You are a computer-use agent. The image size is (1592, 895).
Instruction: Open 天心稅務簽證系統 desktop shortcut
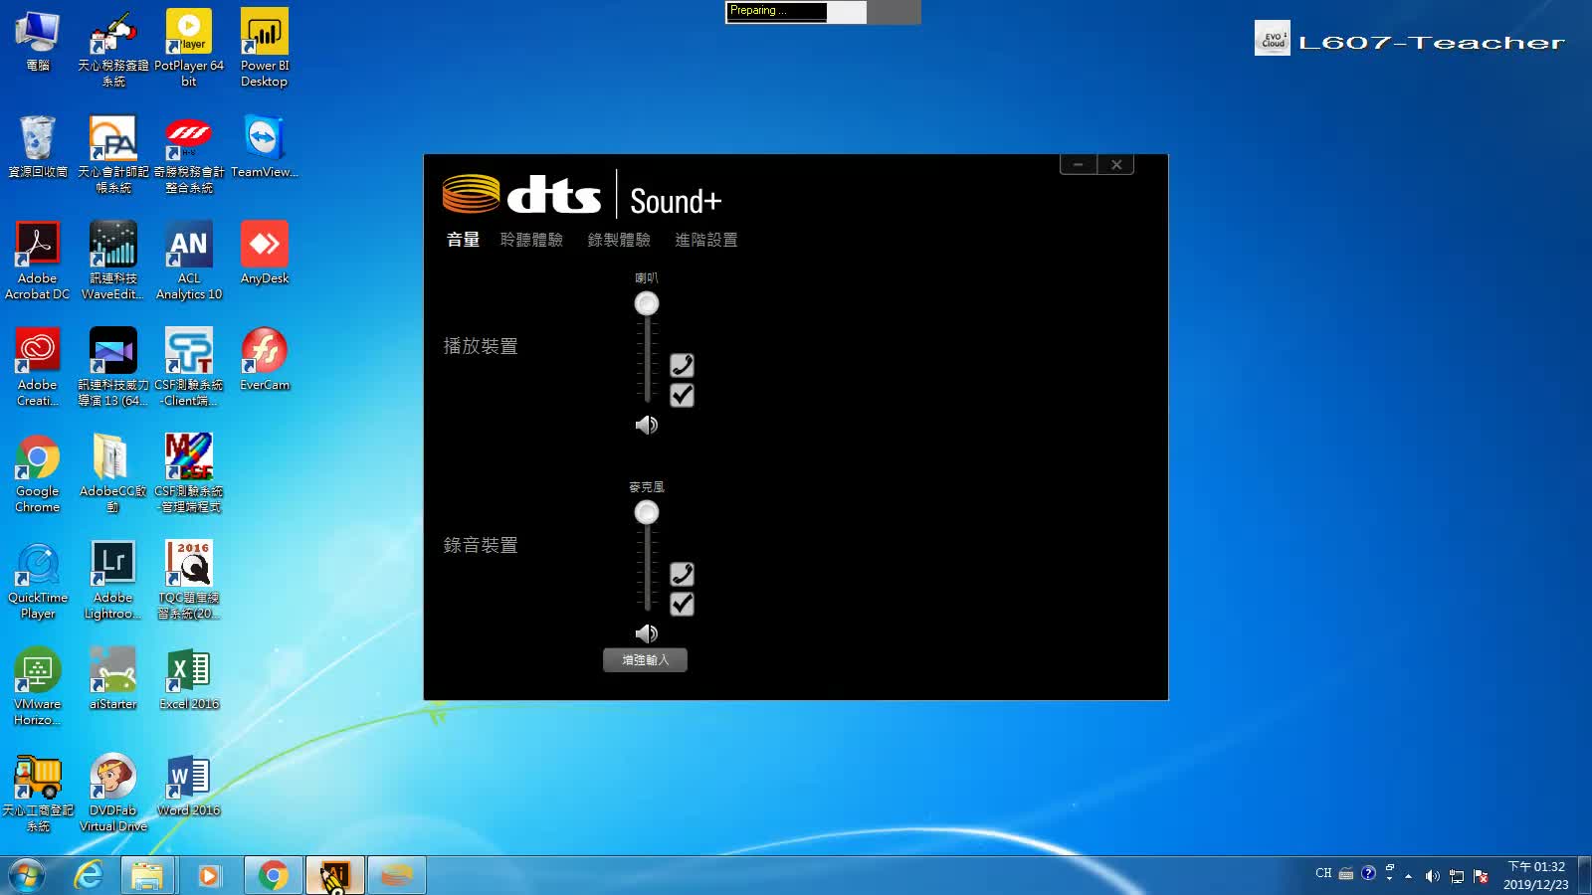[x=113, y=48]
